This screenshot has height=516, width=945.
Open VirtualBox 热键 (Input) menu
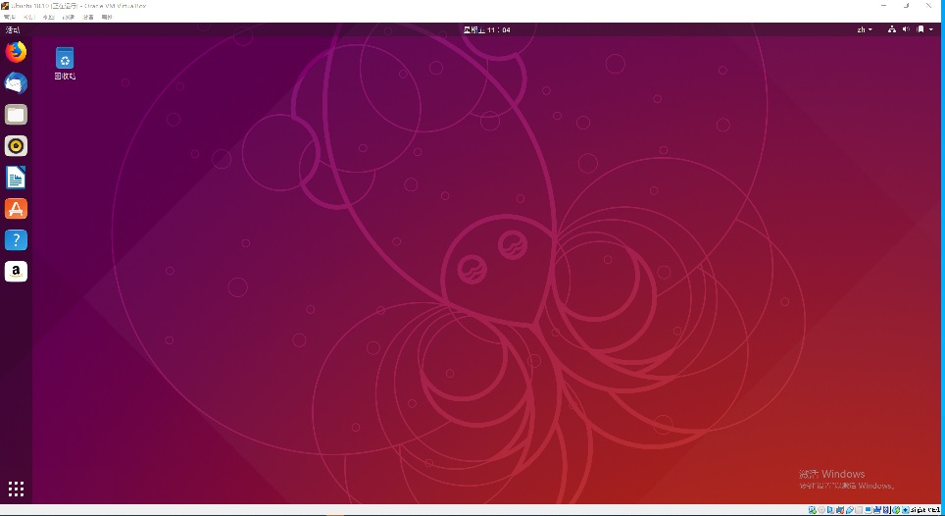(69, 17)
